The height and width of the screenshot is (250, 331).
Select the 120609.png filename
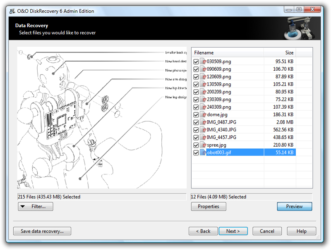(219, 77)
